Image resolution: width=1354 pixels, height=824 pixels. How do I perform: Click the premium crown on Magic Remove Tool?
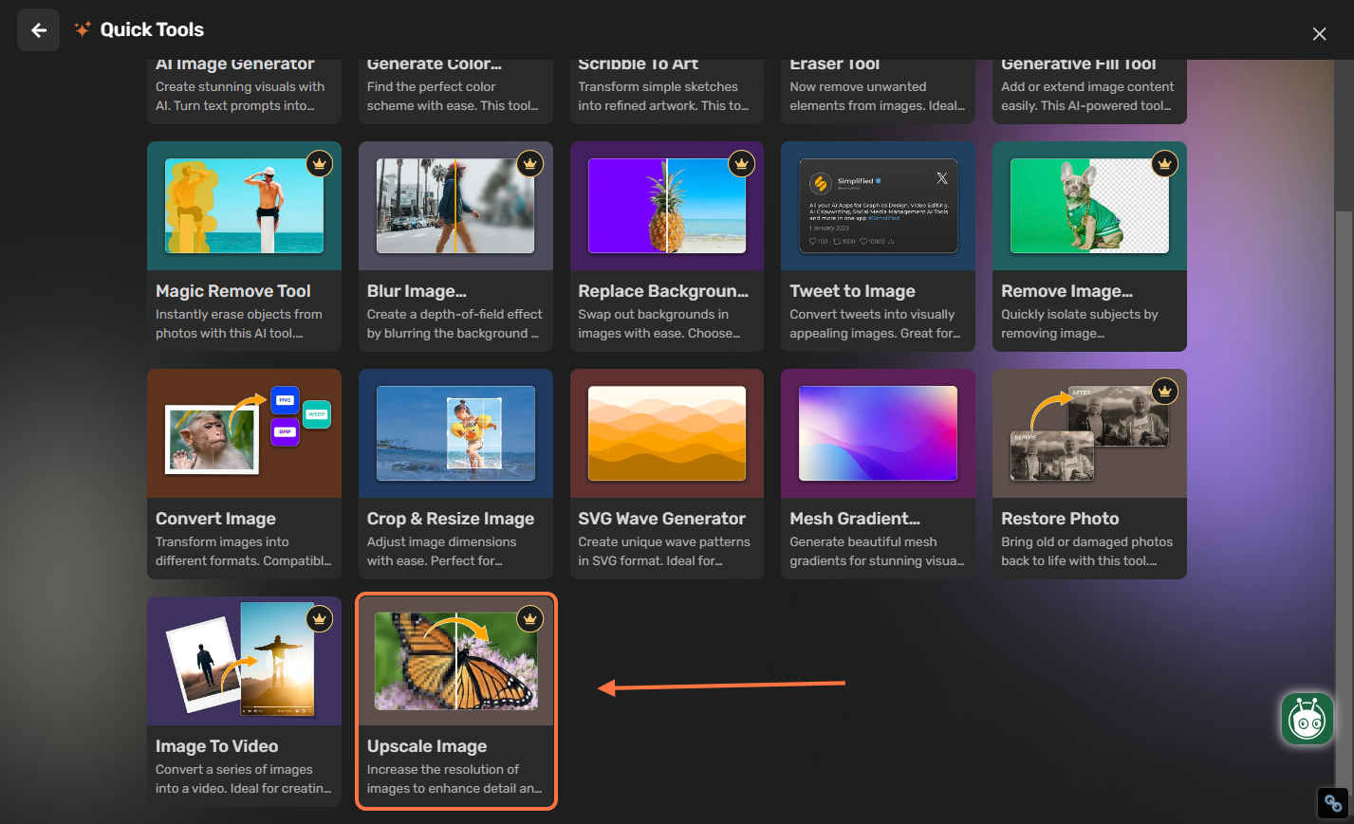coord(319,164)
